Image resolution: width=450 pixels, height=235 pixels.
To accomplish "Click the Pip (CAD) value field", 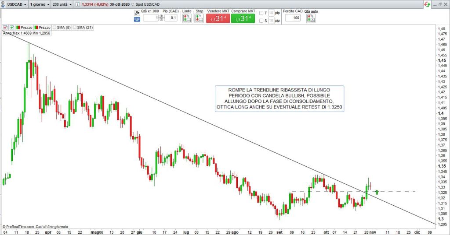I will tap(171, 18).
